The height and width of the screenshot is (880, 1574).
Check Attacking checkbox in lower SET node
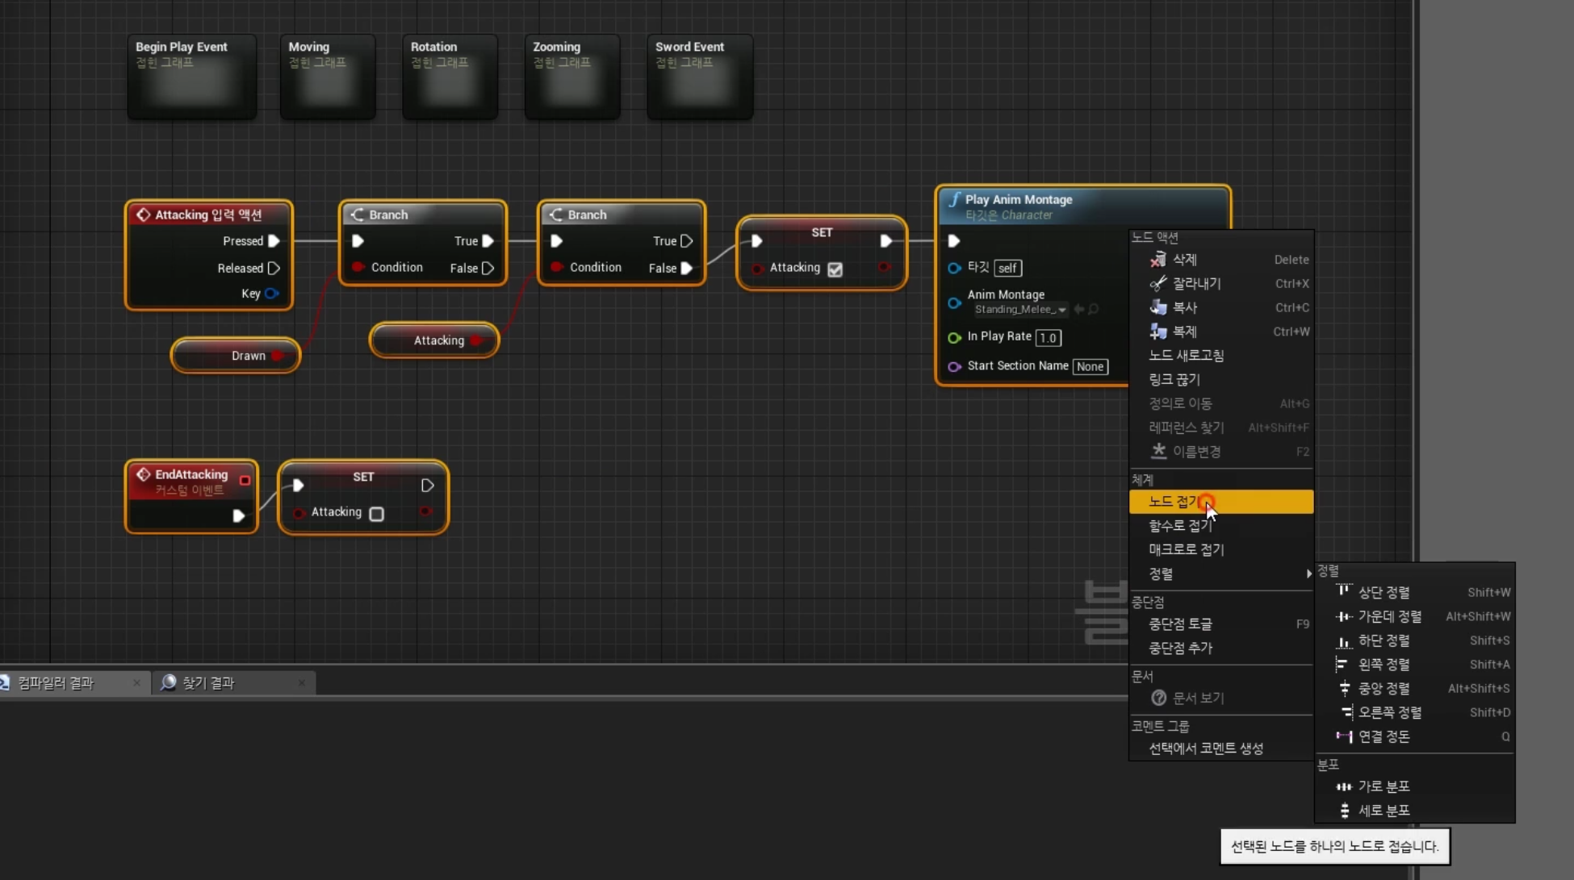376,514
